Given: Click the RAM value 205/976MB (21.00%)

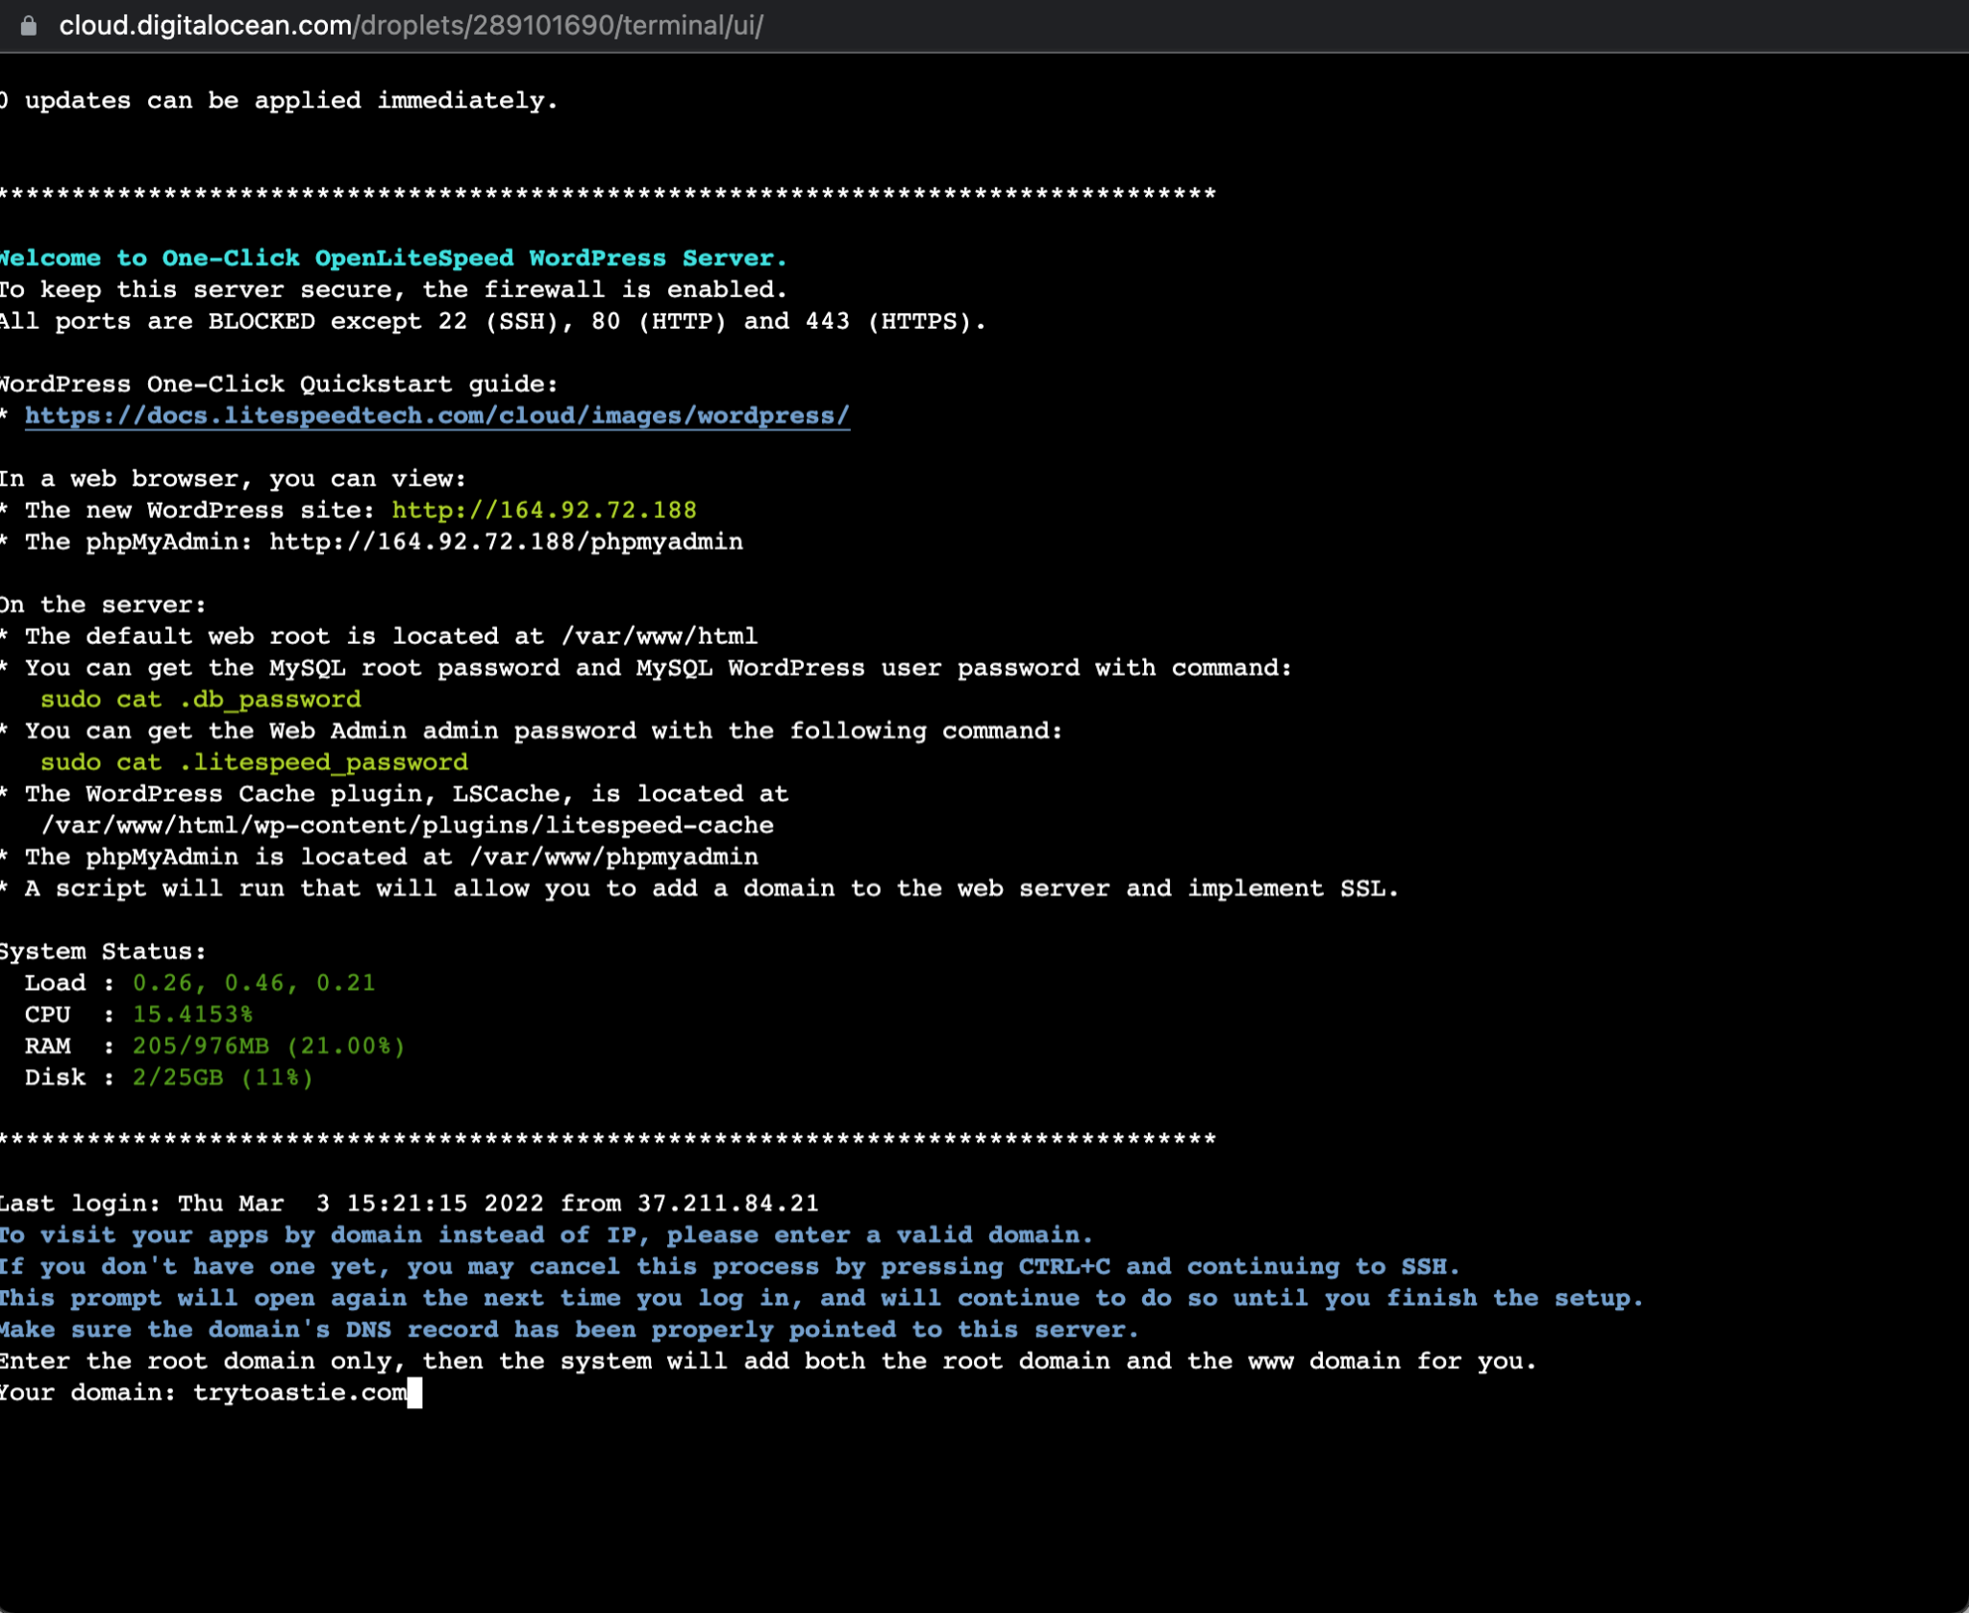Looking at the screenshot, I should click(x=269, y=1047).
